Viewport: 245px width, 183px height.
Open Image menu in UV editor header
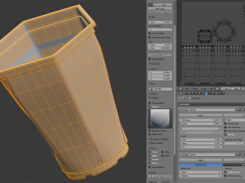point(204,89)
